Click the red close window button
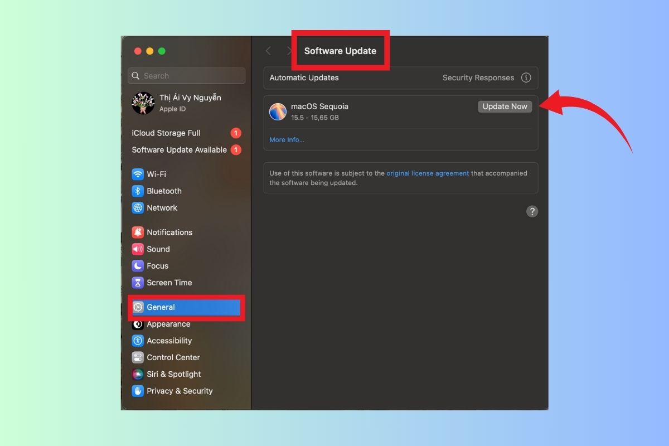 [x=138, y=51]
